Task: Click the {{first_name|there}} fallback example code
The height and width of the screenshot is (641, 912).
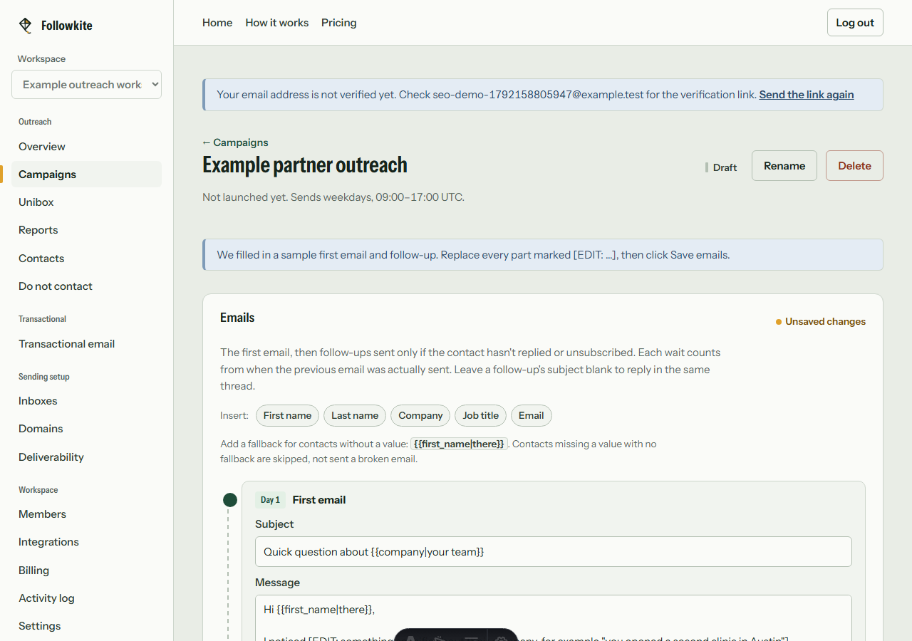Action: pos(459,444)
